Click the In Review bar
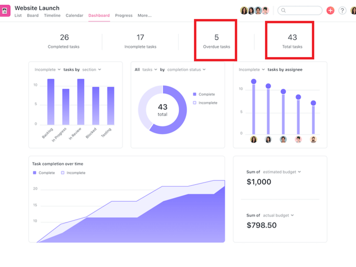356x267 pixels. (x=80, y=102)
